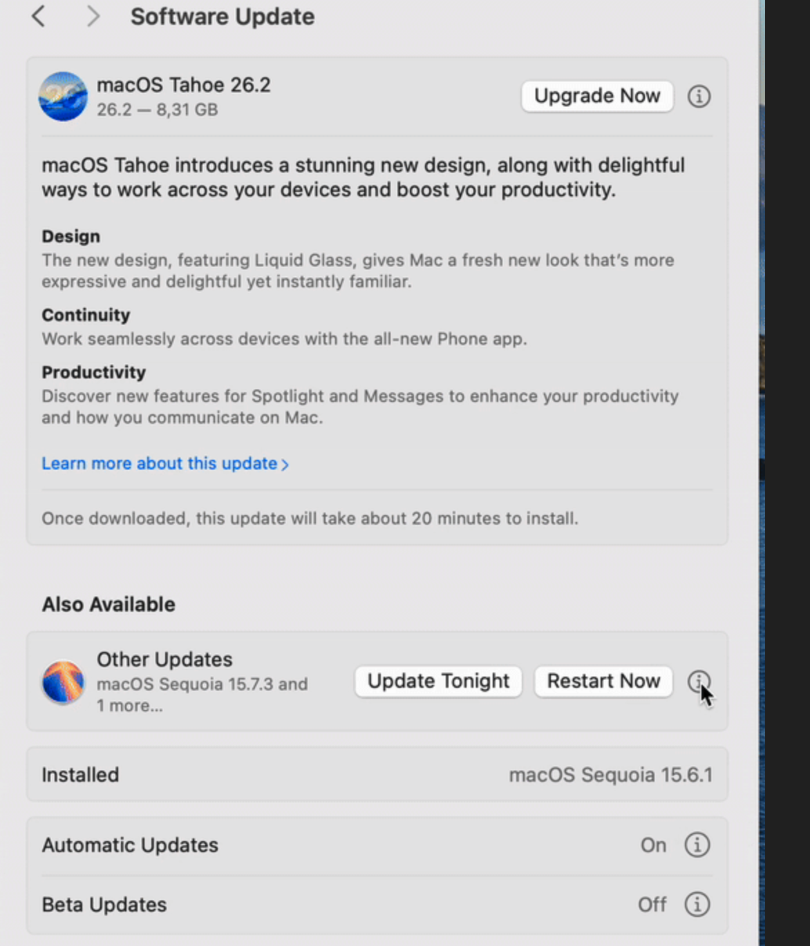Click the Design section heading
This screenshot has height=946, width=810.
pyautogui.click(x=70, y=236)
